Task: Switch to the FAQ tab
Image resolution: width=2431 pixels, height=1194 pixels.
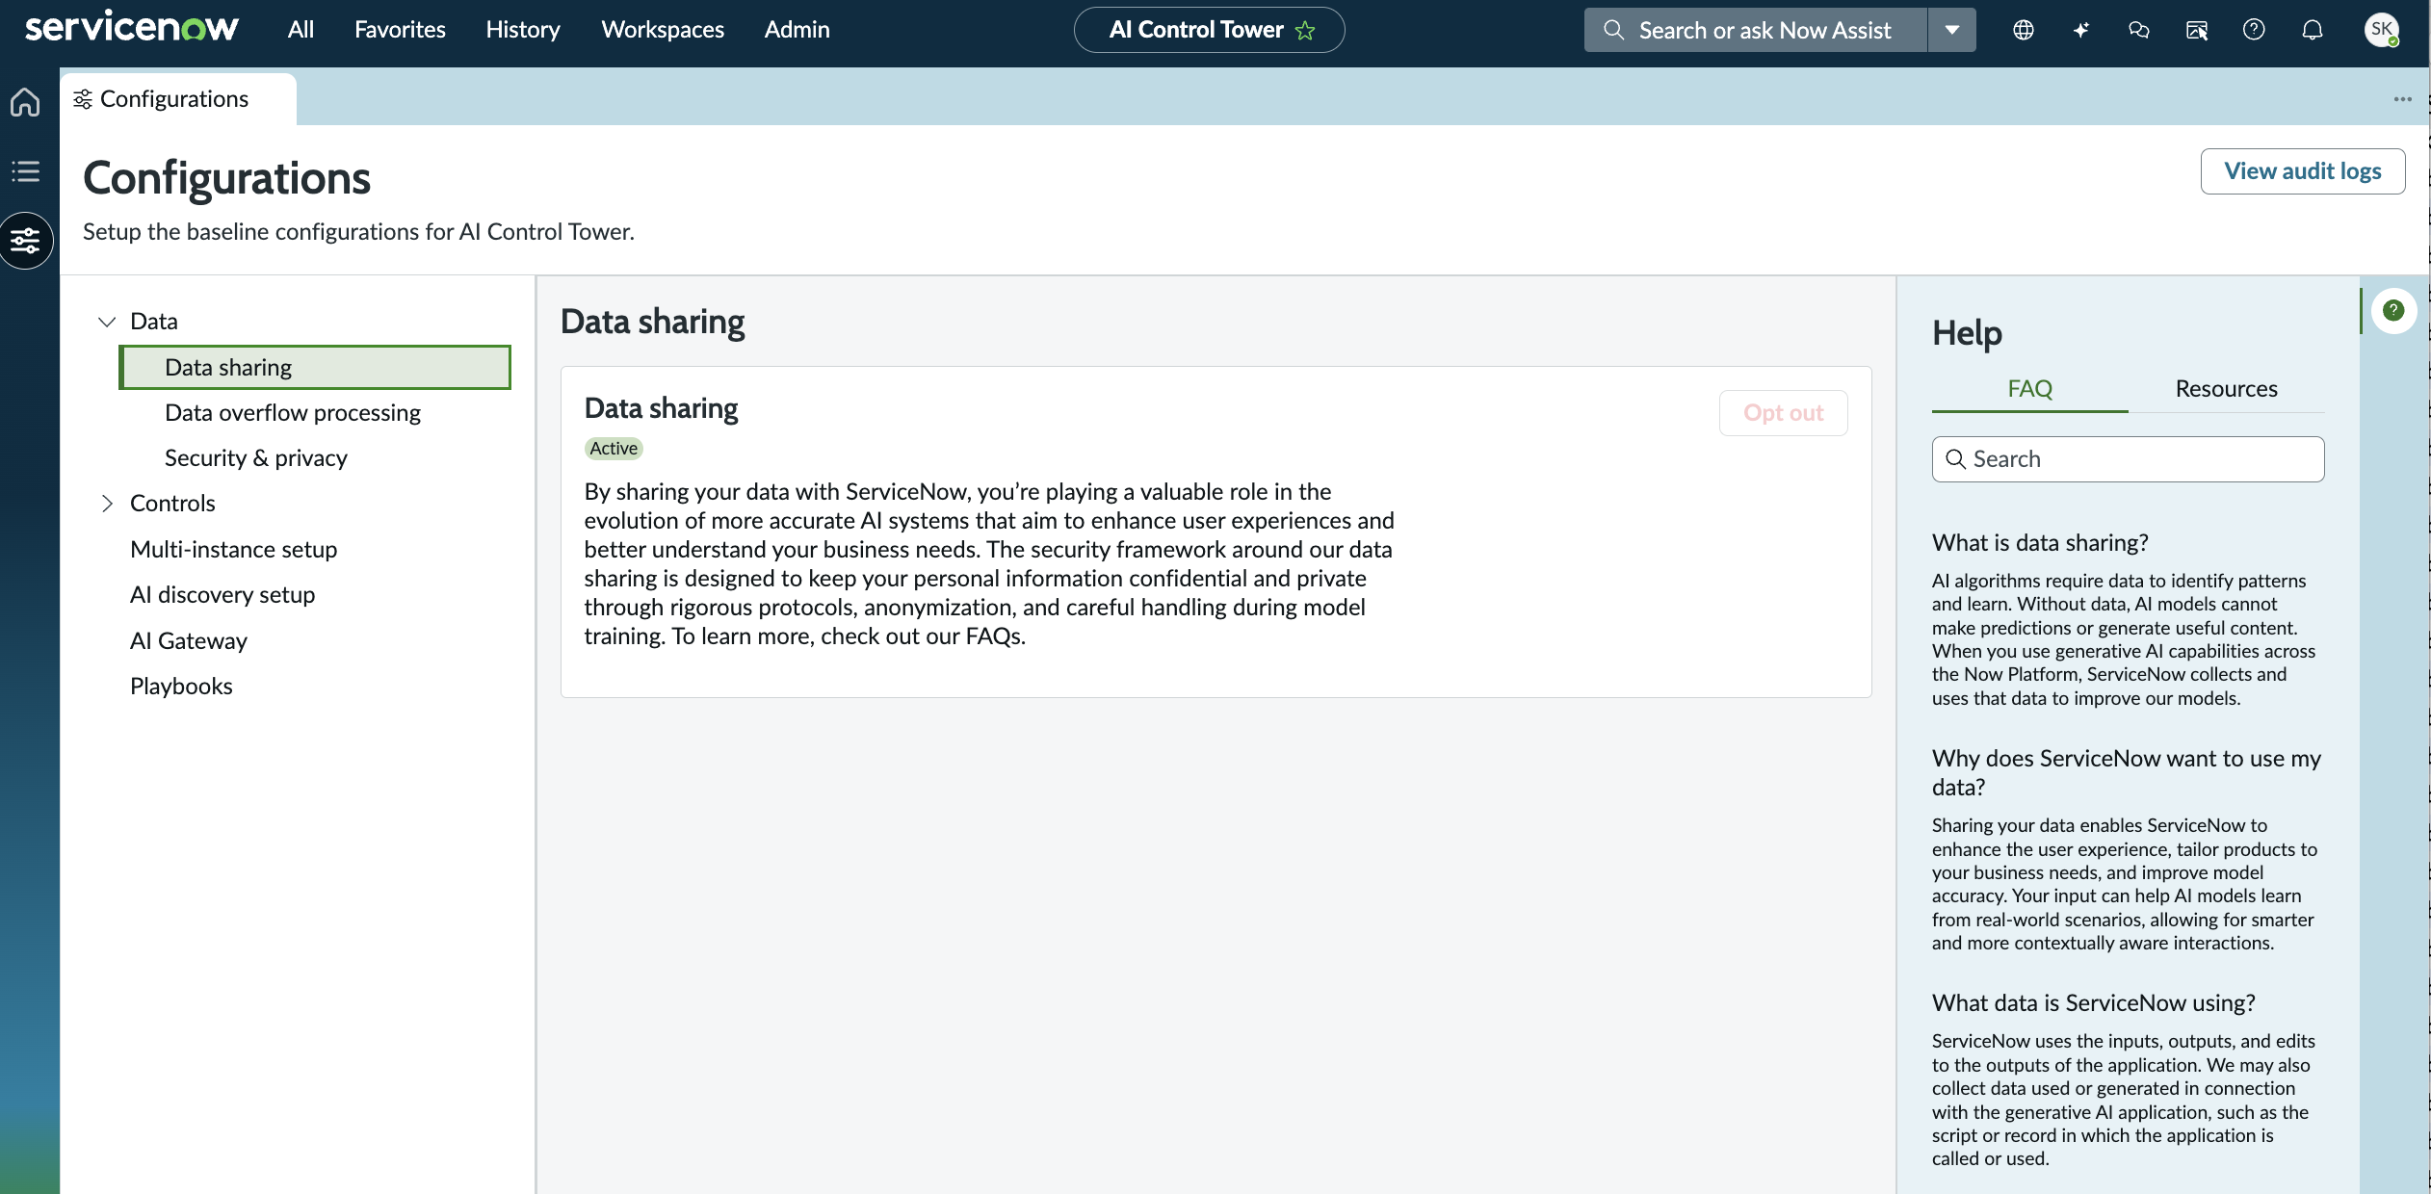Action: [2029, 389]
